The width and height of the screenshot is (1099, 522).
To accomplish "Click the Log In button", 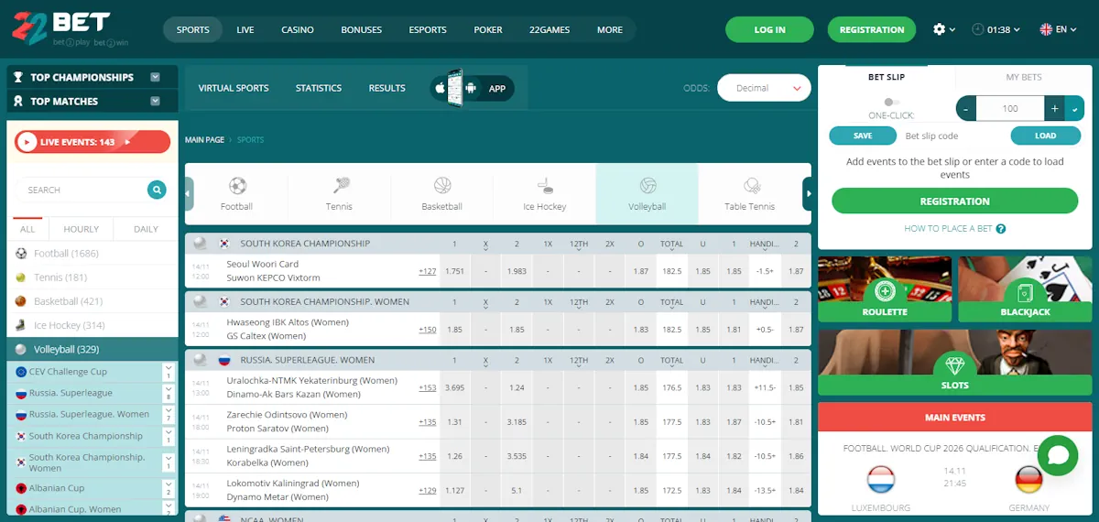I will tap(769, 29).
